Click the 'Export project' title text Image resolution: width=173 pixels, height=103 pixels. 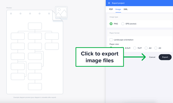point(118,3)
